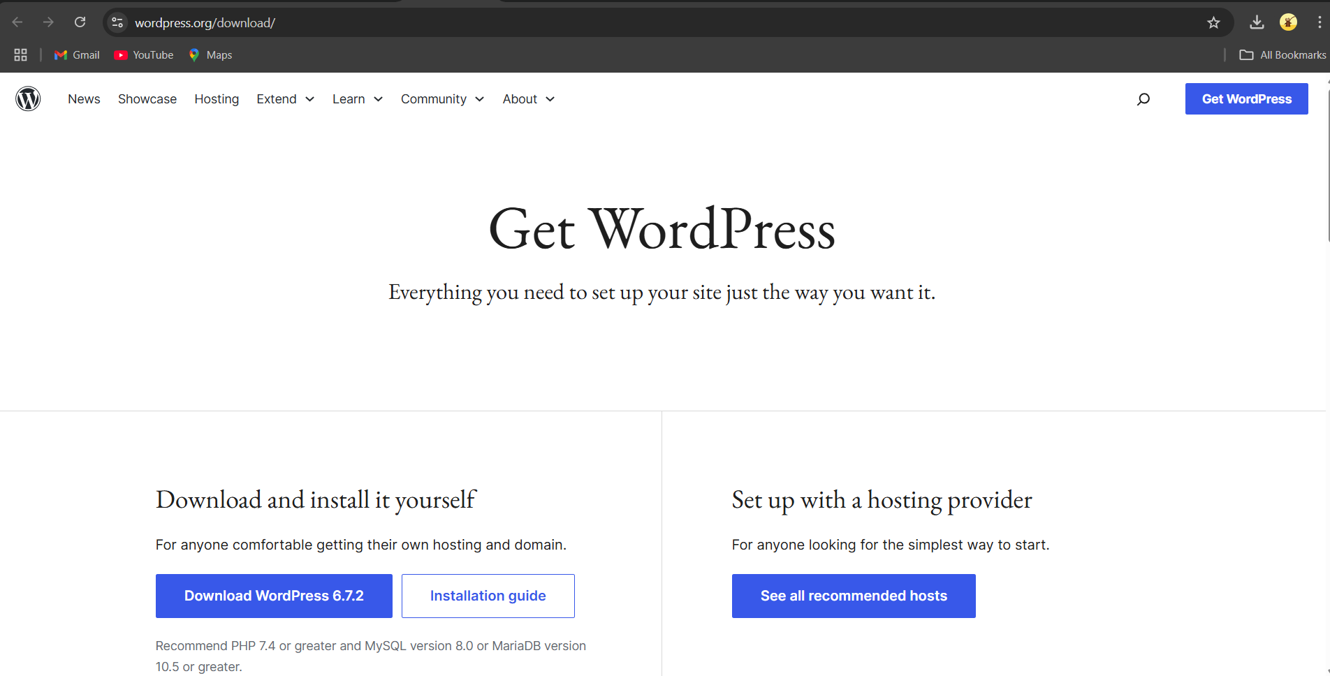This screenshot has width=1330, height=676.
Task: Open the Chrome three-dot menu
Action: point(1319,22)
